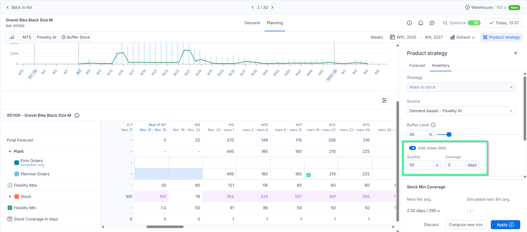Expand the Stock row

[10, 196]
